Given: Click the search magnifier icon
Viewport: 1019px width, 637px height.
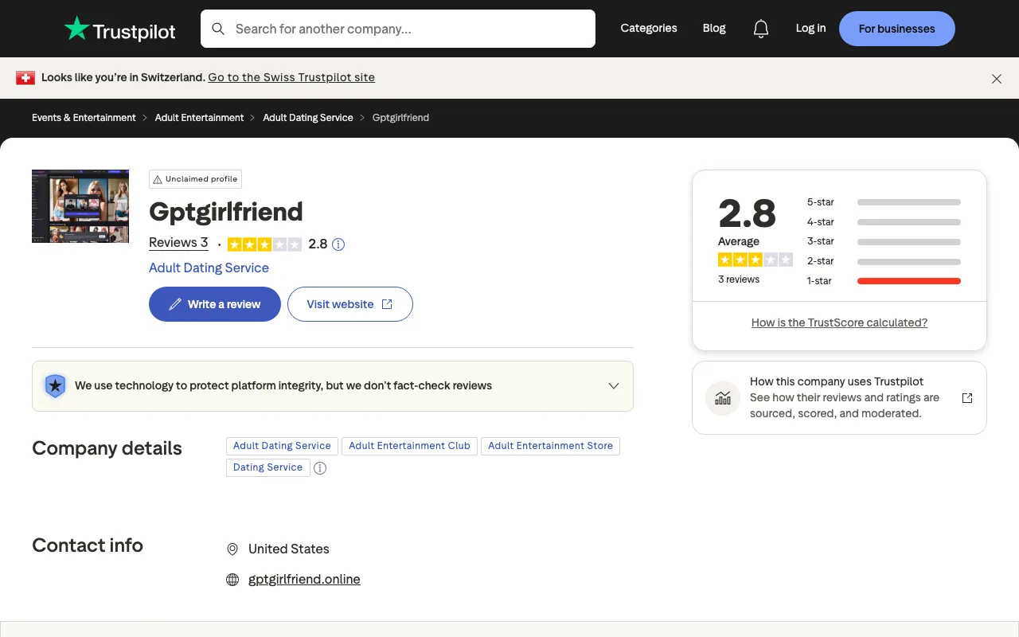Looking at the screenshot, I should (x=218, y=29).
